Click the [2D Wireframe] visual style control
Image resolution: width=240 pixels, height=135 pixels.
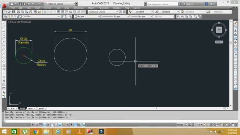[x=24, y=22]
